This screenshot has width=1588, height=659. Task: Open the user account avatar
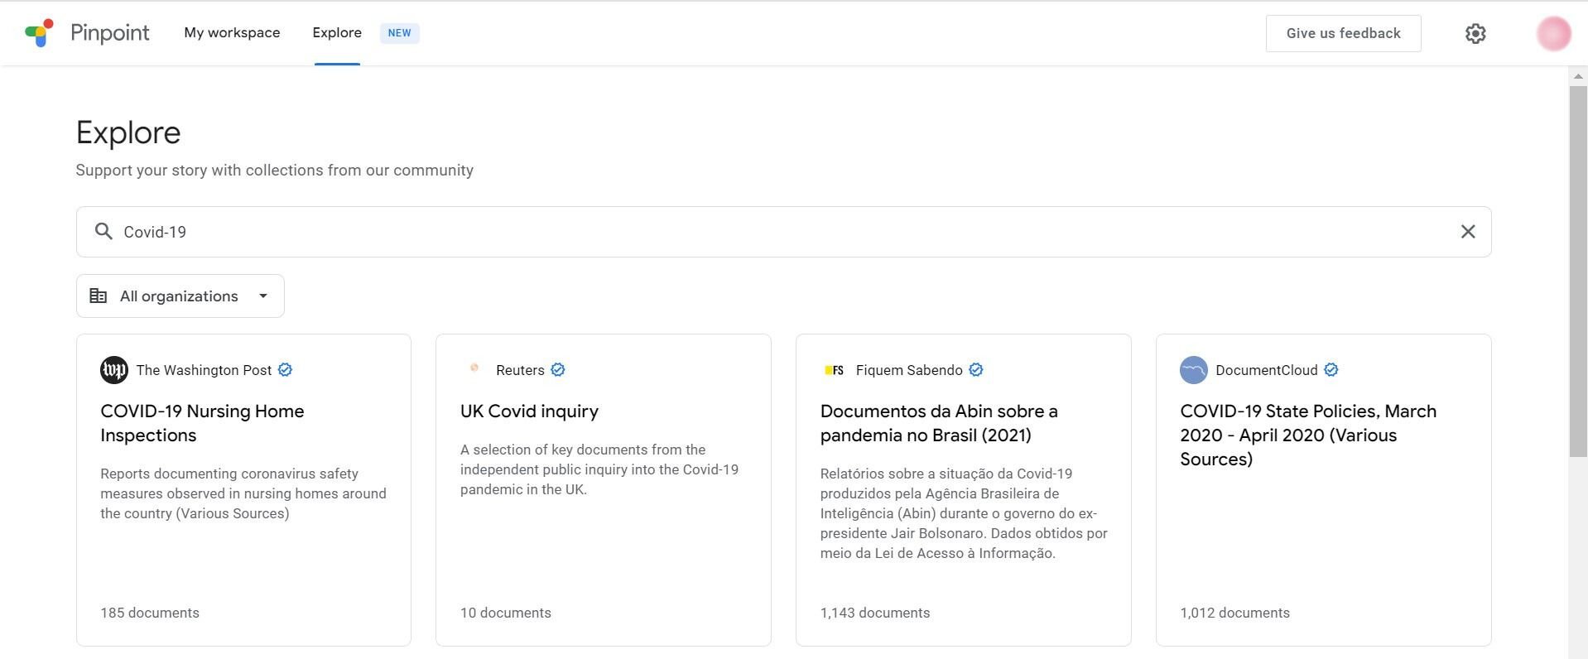(1553, 33)
